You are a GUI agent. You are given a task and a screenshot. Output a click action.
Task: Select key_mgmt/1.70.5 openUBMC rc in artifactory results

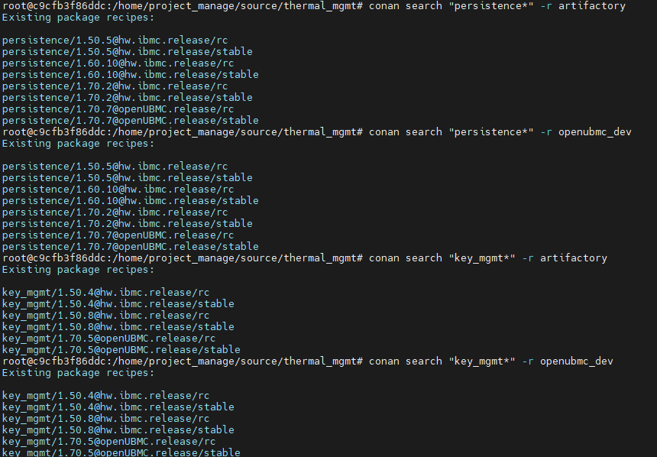108,339
